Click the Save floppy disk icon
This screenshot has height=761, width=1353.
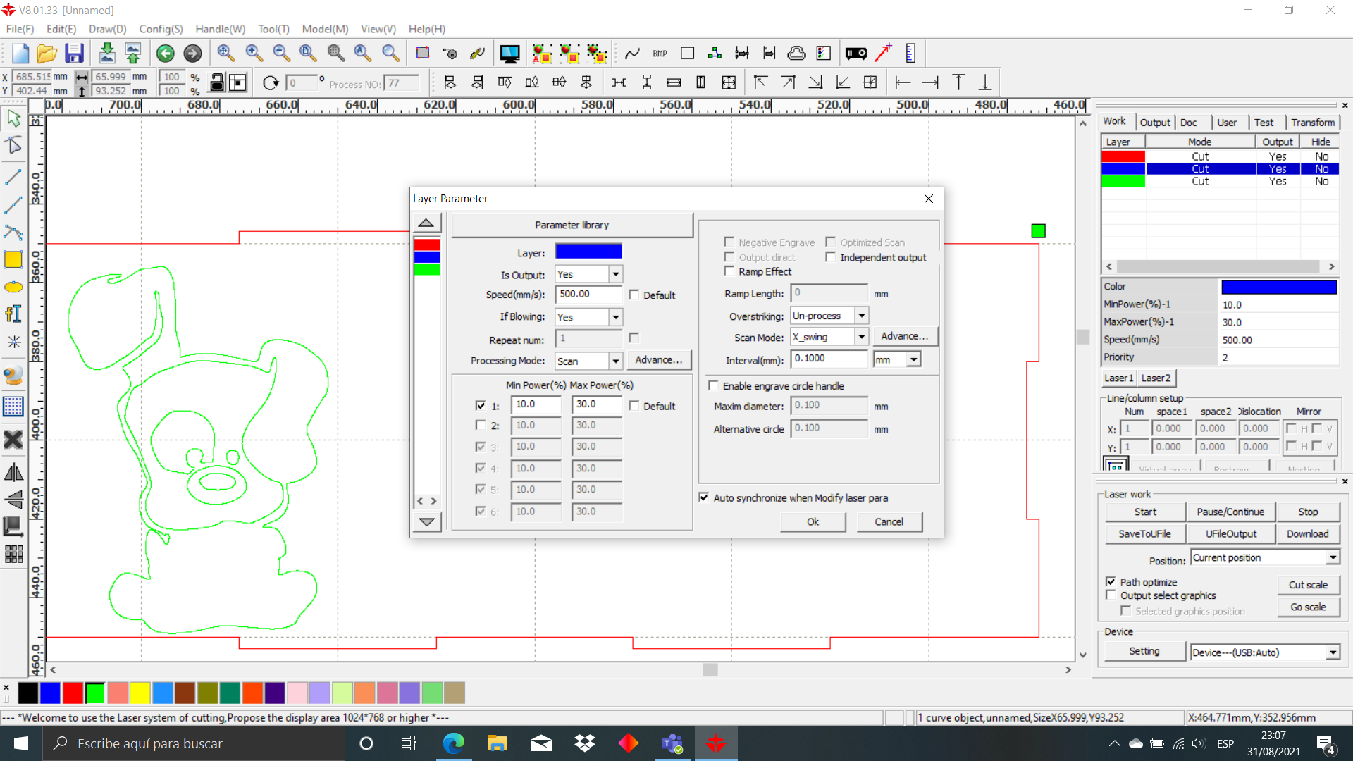point(74,54)
